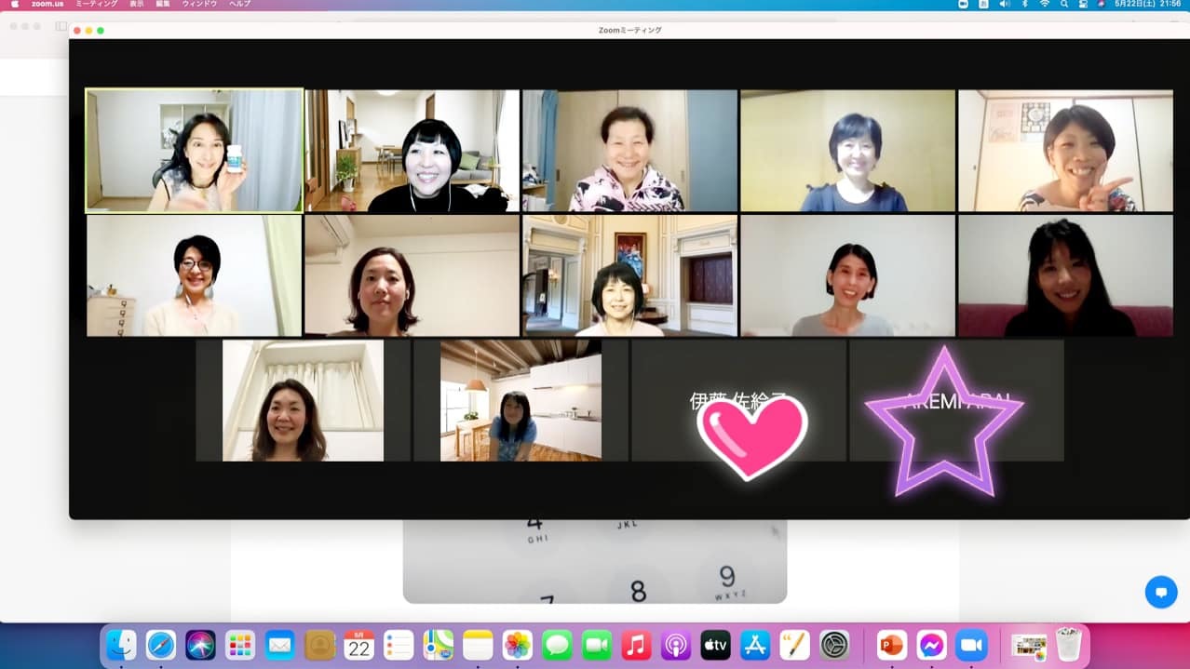The image size is (1190, 669).
Task: Open Reminders from the Dock
Action: coord(399,645)
